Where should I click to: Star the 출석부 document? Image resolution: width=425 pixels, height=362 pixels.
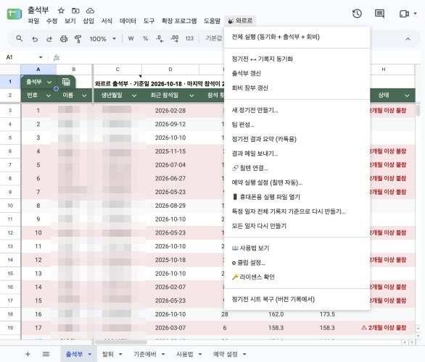(x=61, y=11)
